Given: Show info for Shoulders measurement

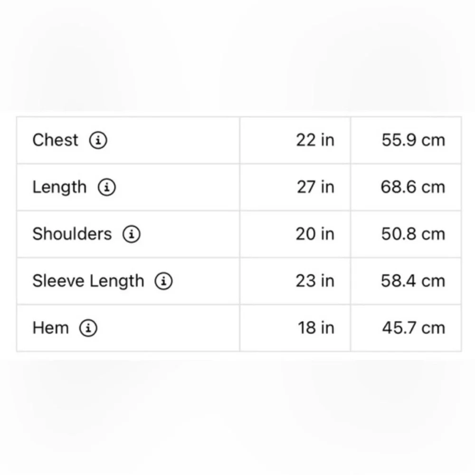Looking at the screenshot, I should tap(132, 234).
